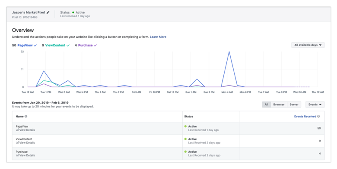Open the Events dropdown
The height and width of the screenshot is (169, 337).
(x=315, y=104)
